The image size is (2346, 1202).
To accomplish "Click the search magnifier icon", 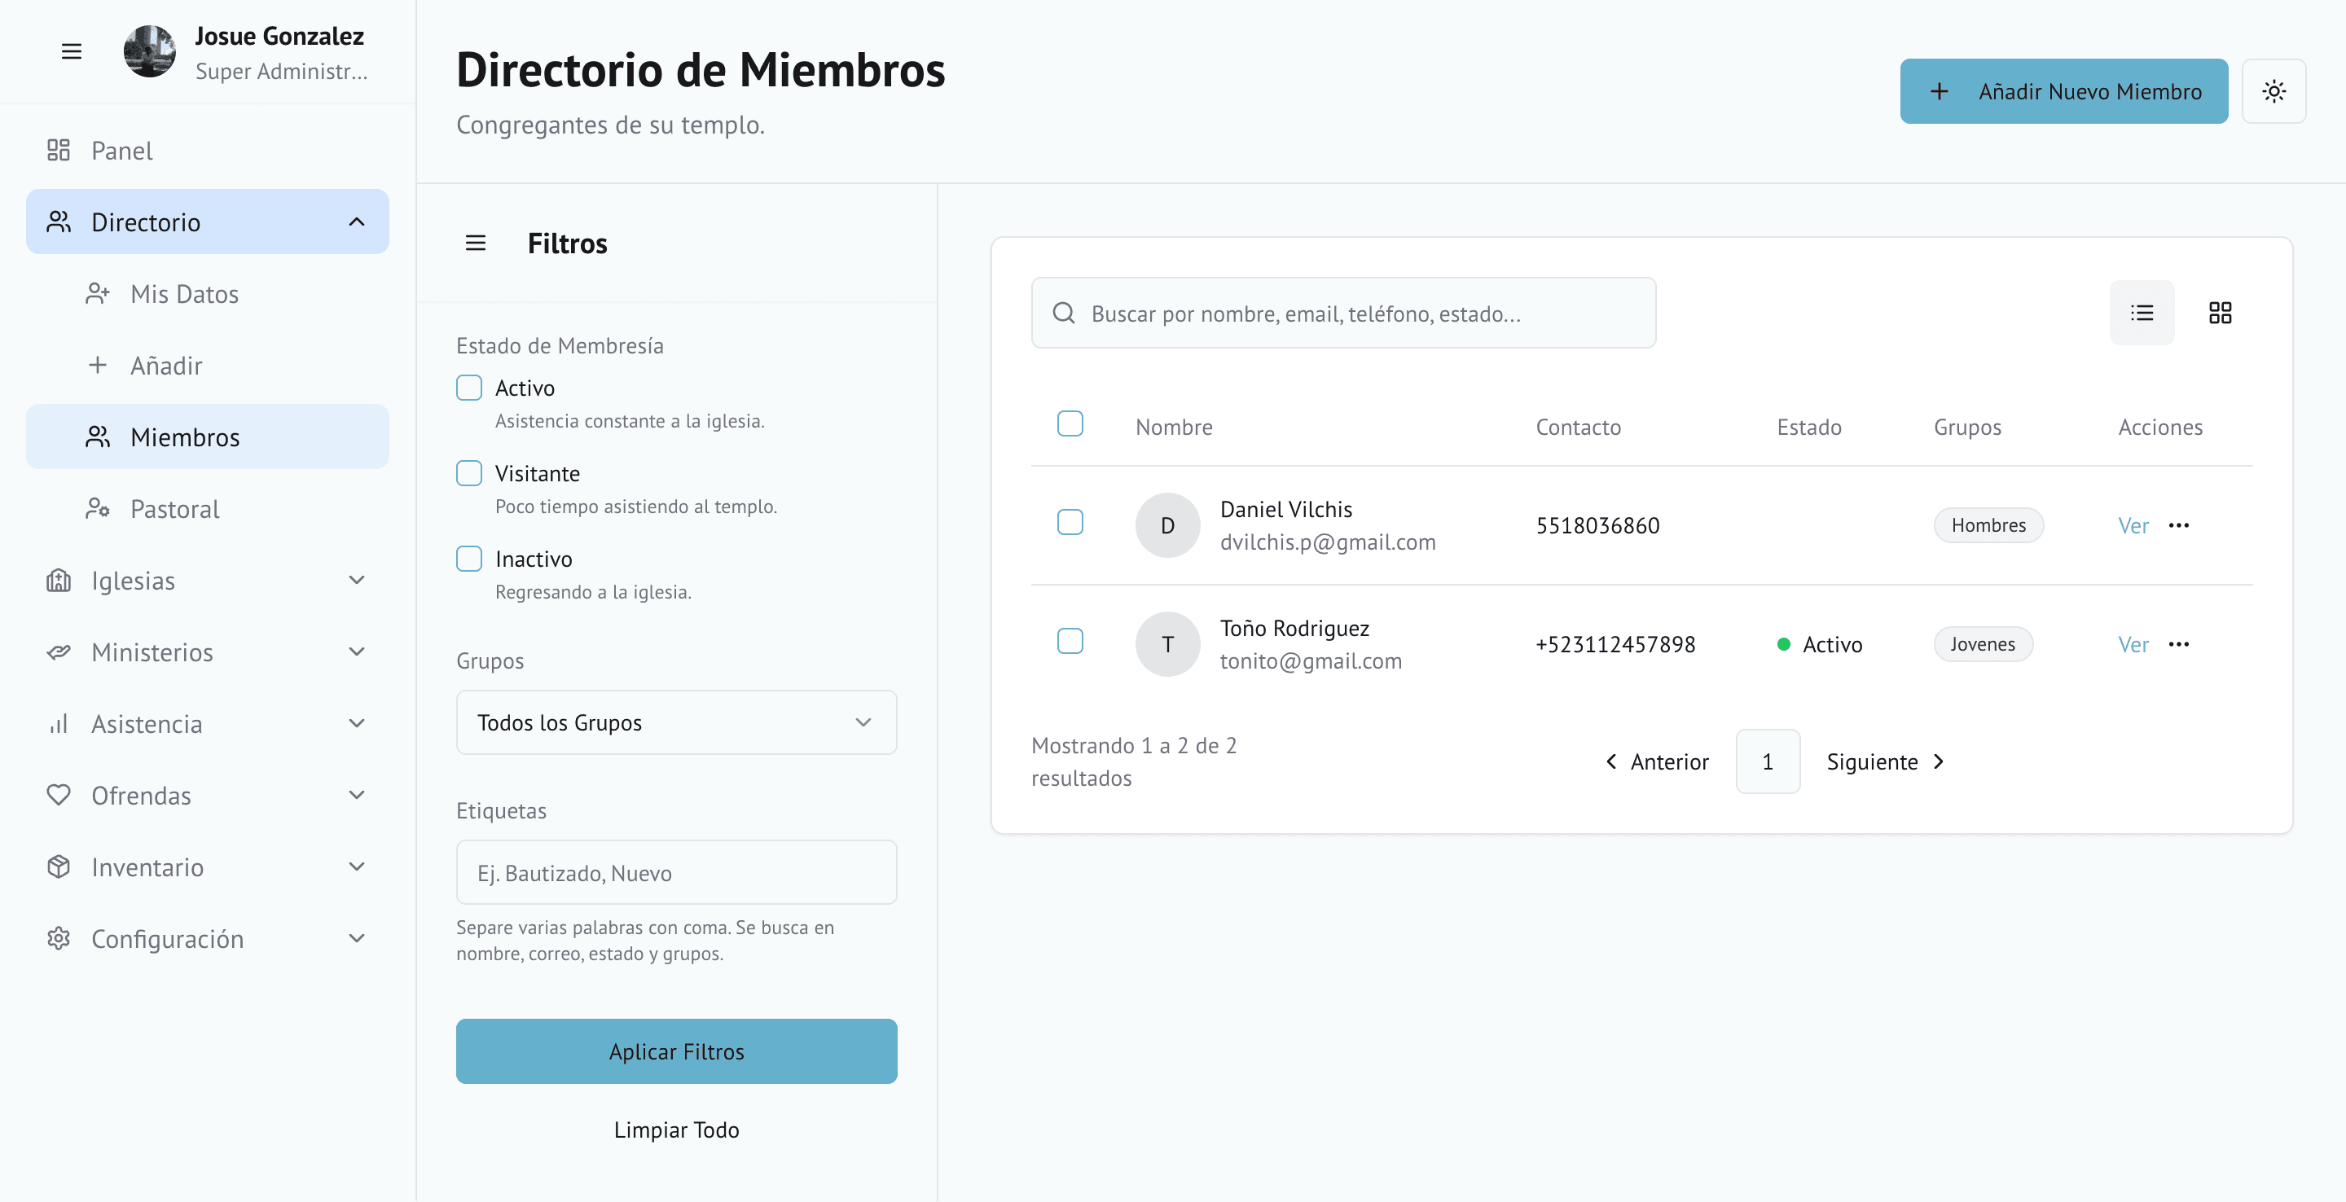I will 1064,314.
